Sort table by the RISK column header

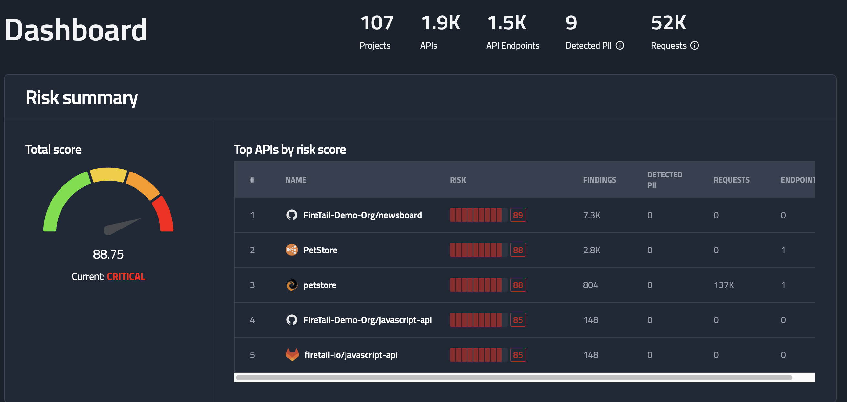click(458, 180)
